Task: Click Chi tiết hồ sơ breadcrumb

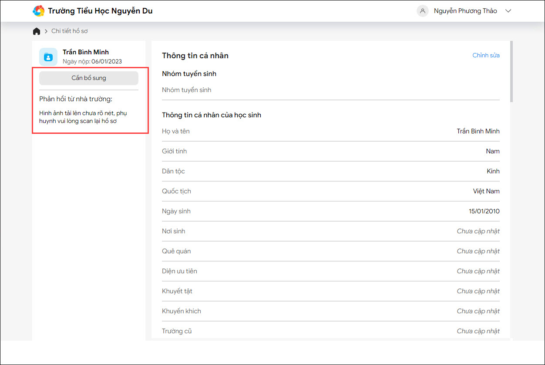Action: pos(70,31)
